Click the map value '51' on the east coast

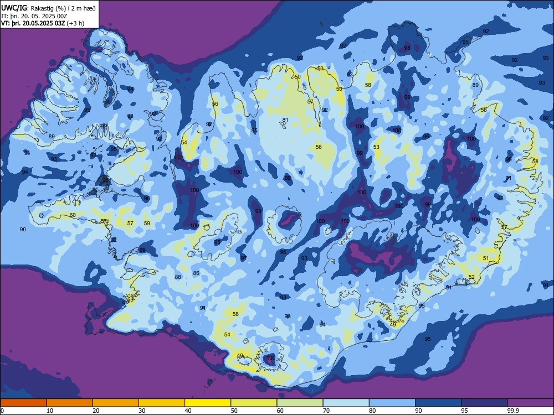486,258
